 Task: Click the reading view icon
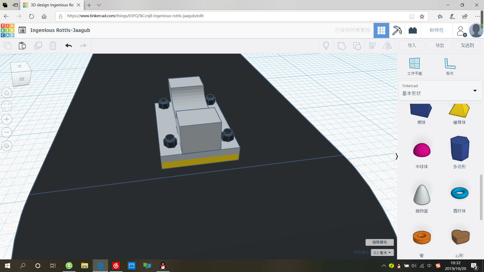(x=412, y=17)
